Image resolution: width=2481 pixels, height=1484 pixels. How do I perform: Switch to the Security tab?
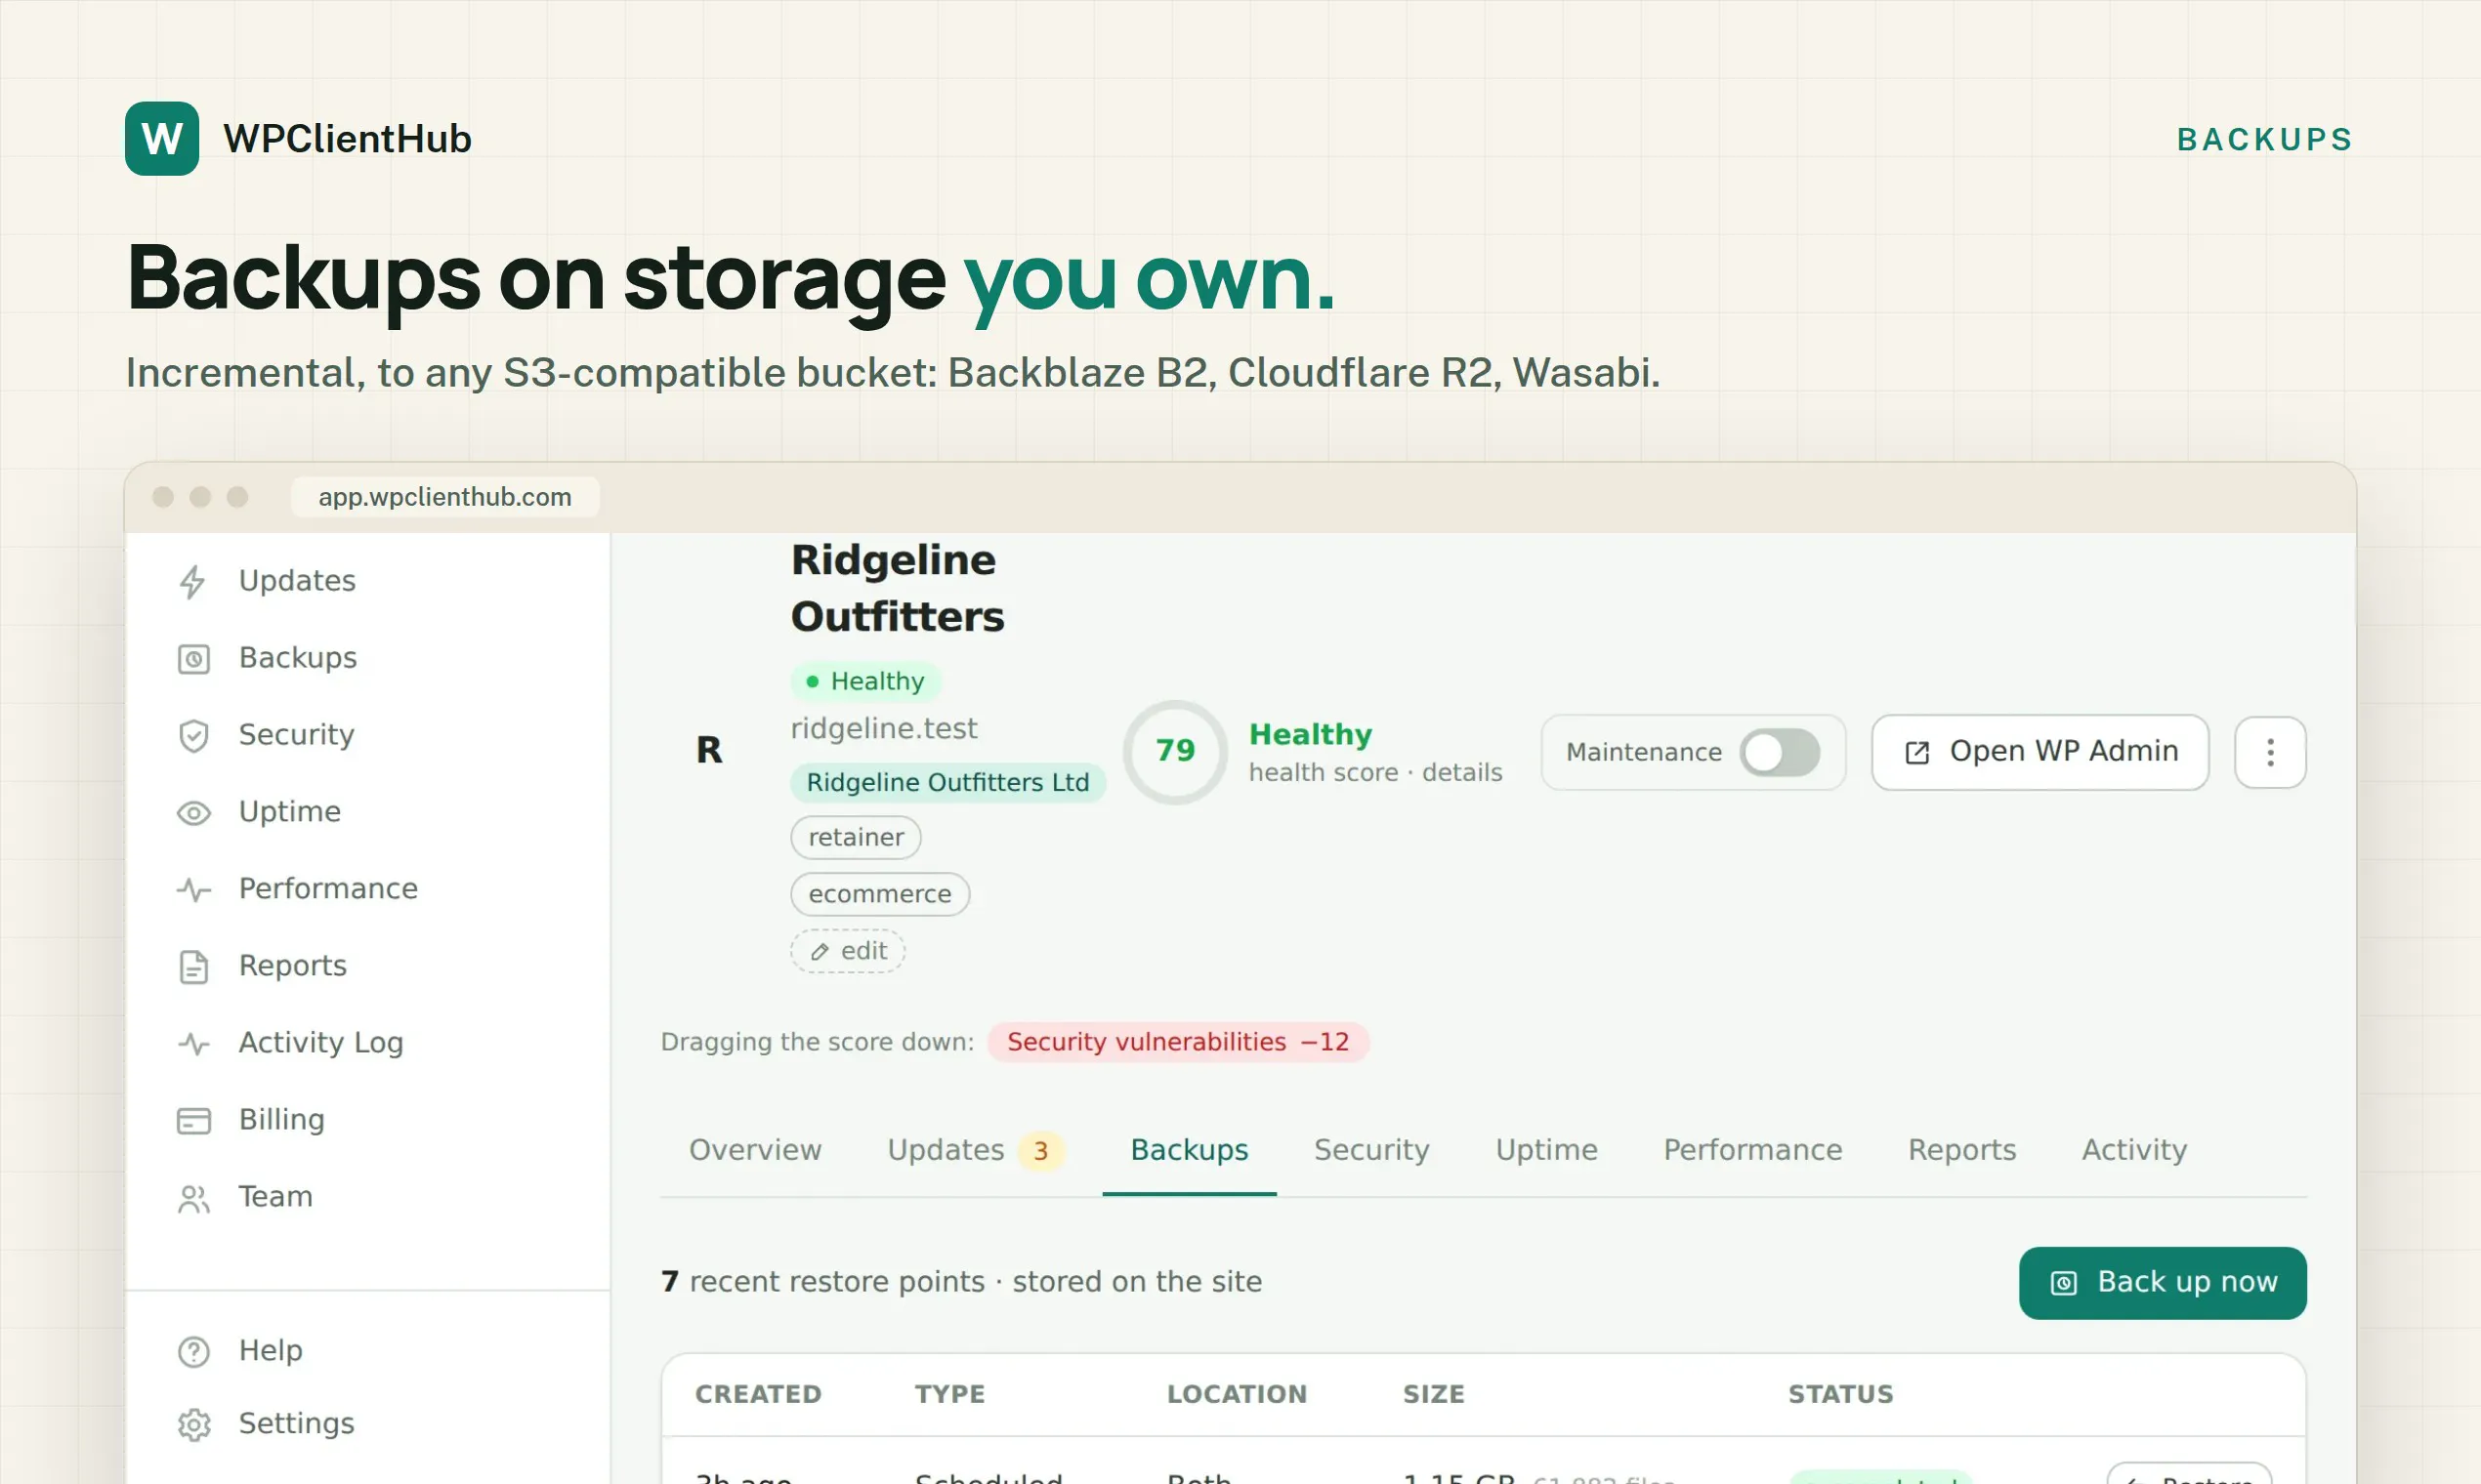pyautogui.click(x=1370, y=1150)
